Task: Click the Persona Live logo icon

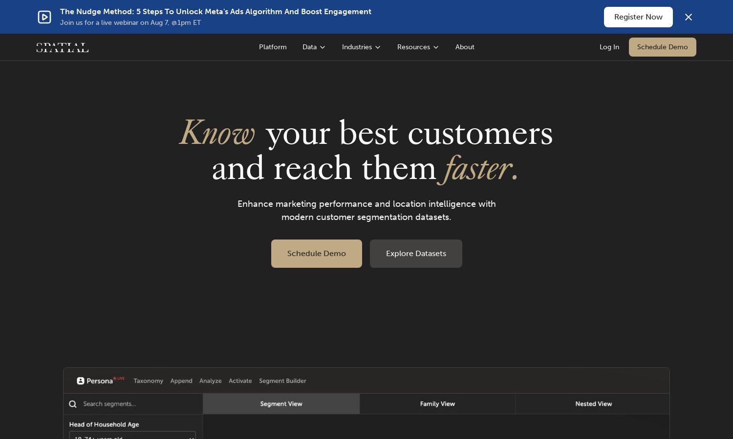Action: 81,381
